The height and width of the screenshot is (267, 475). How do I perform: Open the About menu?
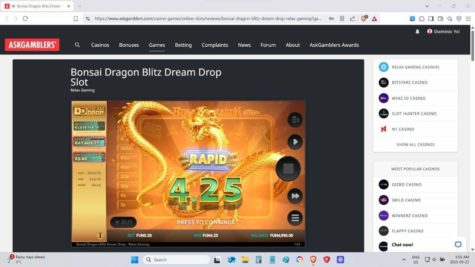click(293, 45)
